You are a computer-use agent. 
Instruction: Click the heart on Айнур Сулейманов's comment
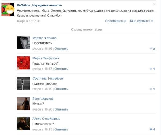(151, 129)
